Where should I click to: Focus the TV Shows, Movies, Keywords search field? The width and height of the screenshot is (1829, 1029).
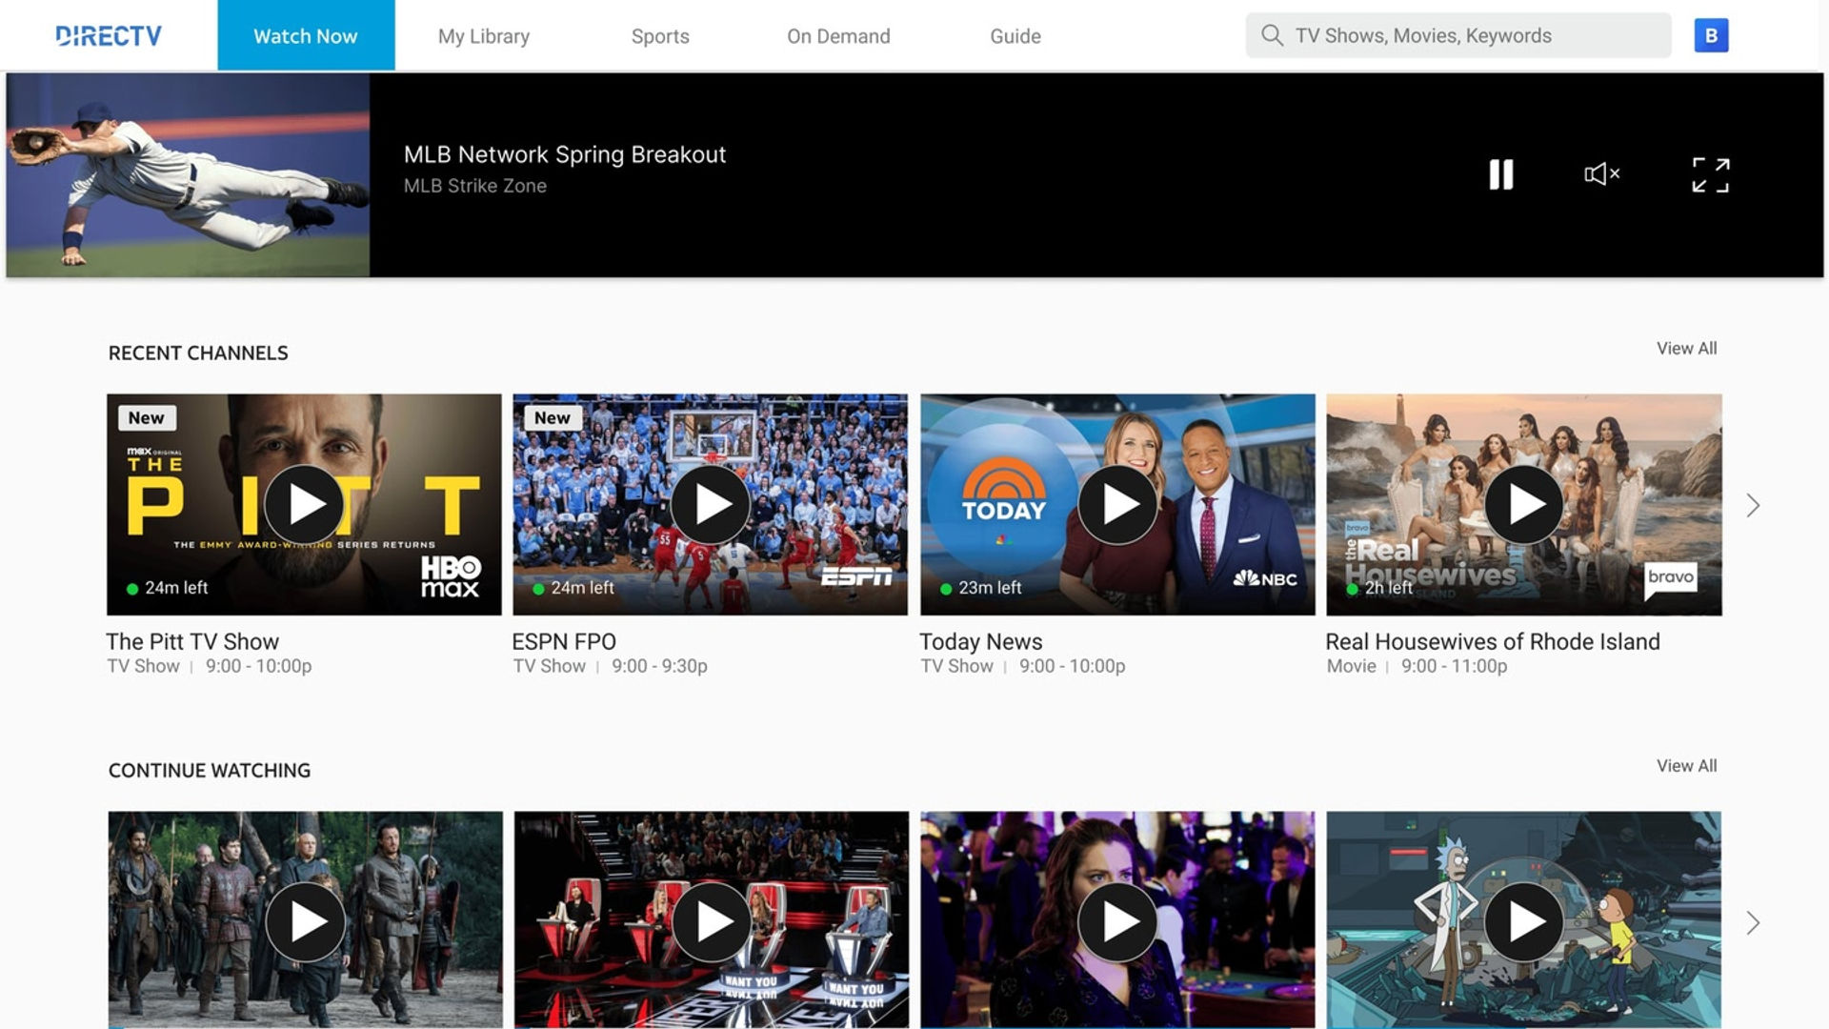pos(1458,35)
